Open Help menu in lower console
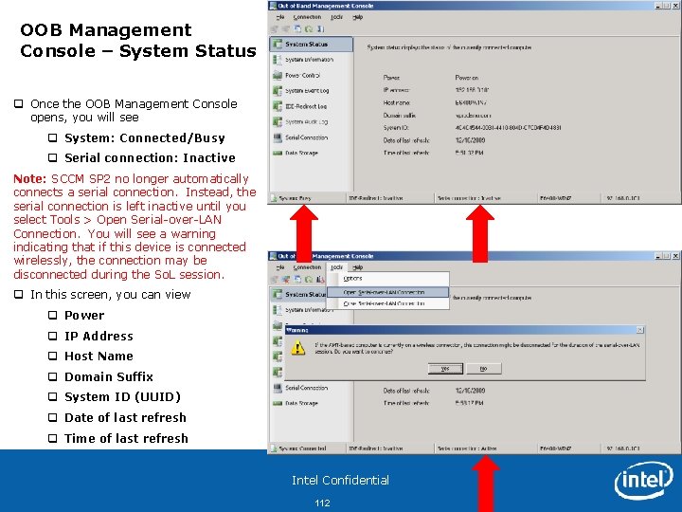Image resolution: width=682 pixels, height=512 pixels. pos(357,267)
